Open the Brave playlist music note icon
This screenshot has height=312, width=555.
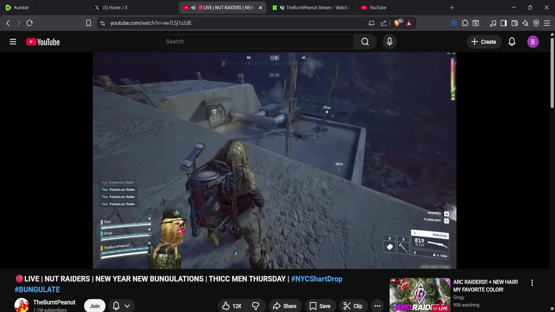point(493,23)
